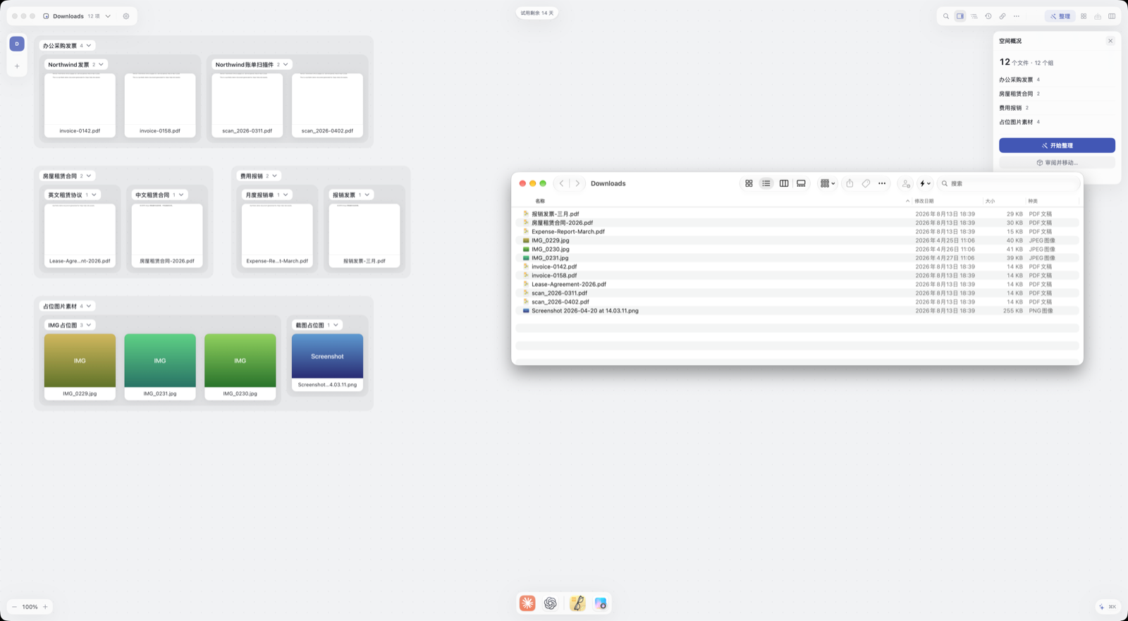This screenshot has height=621, width=1128.
Task: Collapse the 办公采购发票 group
Action: pyautogui.click(x=89, y=46)
